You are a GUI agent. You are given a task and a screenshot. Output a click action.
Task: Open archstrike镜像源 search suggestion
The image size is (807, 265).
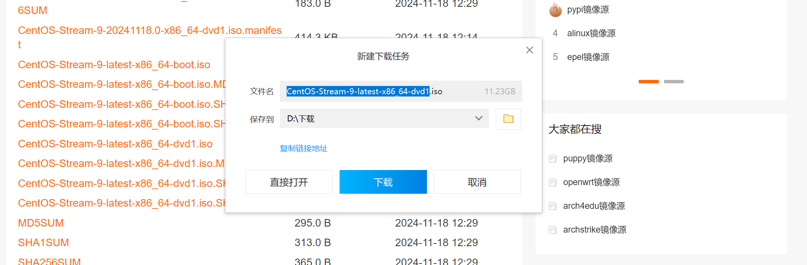[x=595, y=230]
